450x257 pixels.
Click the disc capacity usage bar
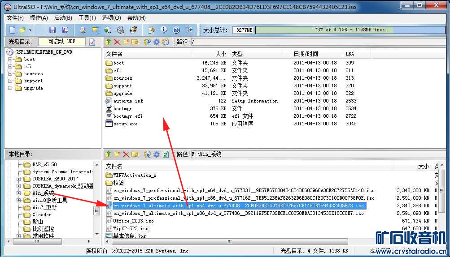350,30
